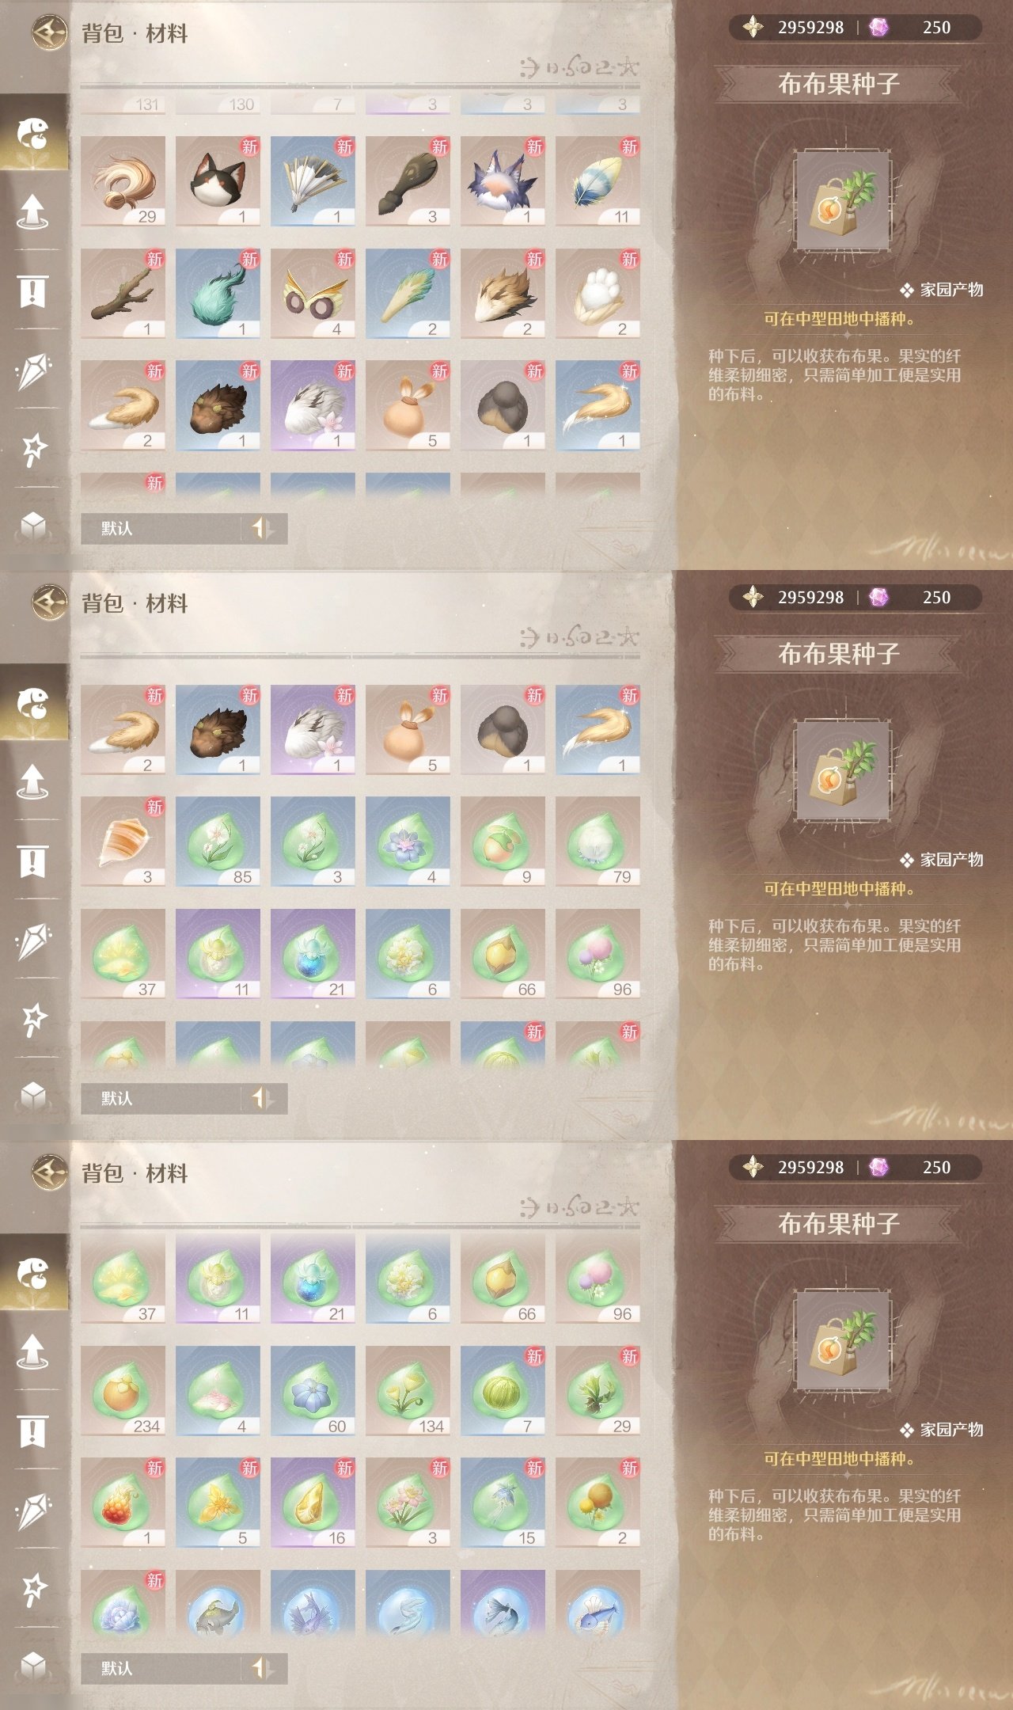Select the brown twig branch item

123,294
